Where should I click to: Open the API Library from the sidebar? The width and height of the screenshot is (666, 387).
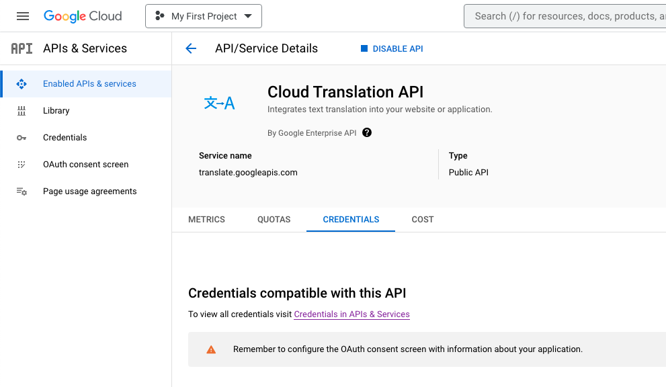(56, 111)
